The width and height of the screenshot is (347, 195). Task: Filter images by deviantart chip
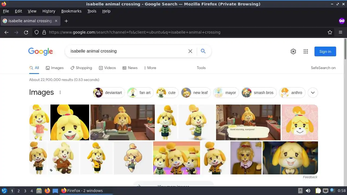(x=109, y=93)
